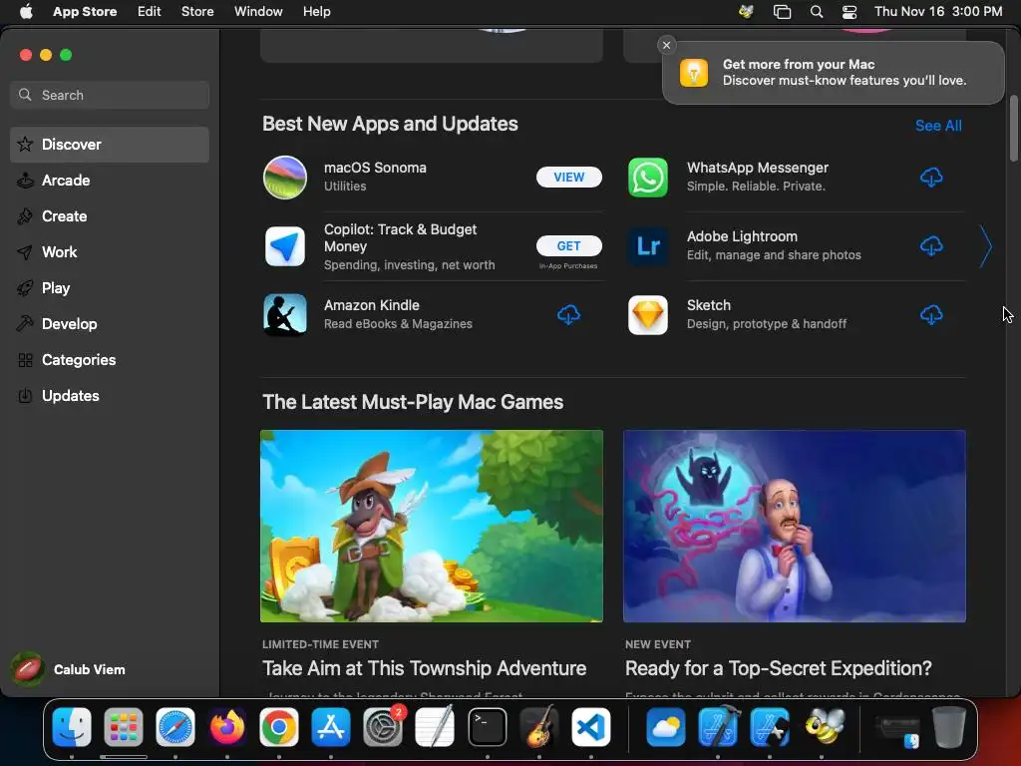This screenshot has width=1021, height=766.
Task: Open the Ready for a Top-Secret Expedition? headline
Action: click(x=778, y=668)
